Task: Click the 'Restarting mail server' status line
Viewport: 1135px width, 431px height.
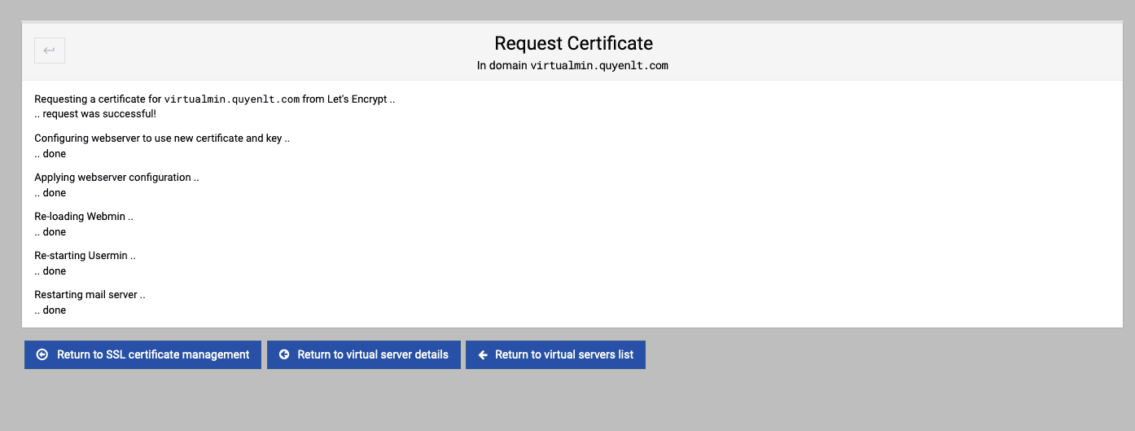Action: click(x=90, y=295)
